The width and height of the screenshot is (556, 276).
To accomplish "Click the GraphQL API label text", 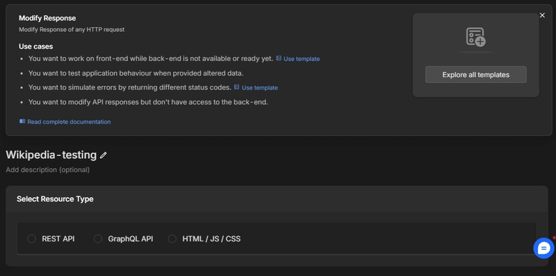I will pos(131,239).
